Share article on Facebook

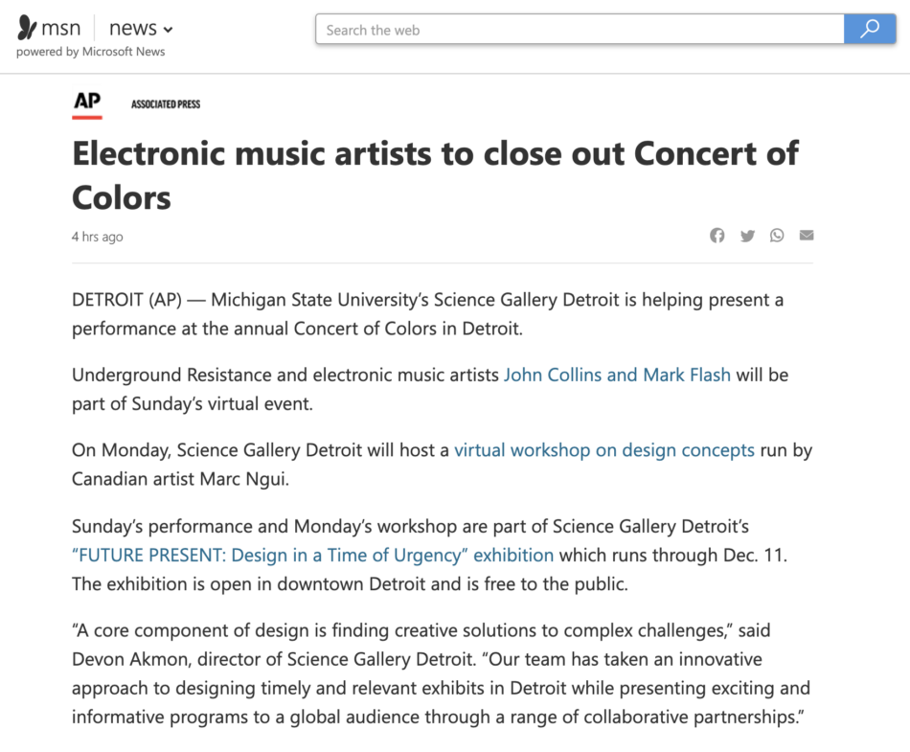[717, 235]
